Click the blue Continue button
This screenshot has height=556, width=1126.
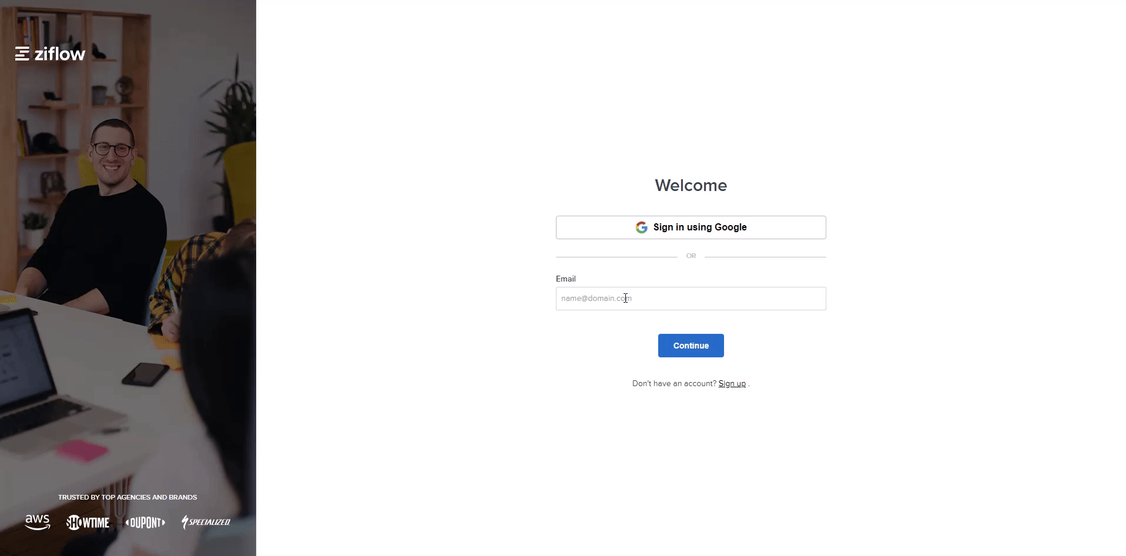[x=691, y=346]
